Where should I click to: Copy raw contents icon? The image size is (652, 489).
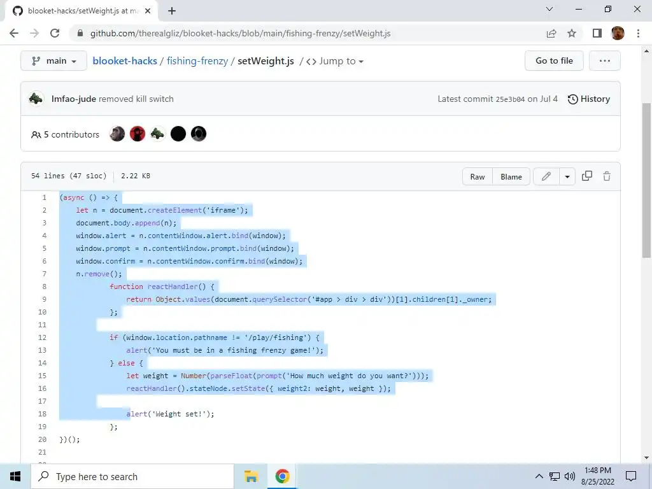coord(586,176)
